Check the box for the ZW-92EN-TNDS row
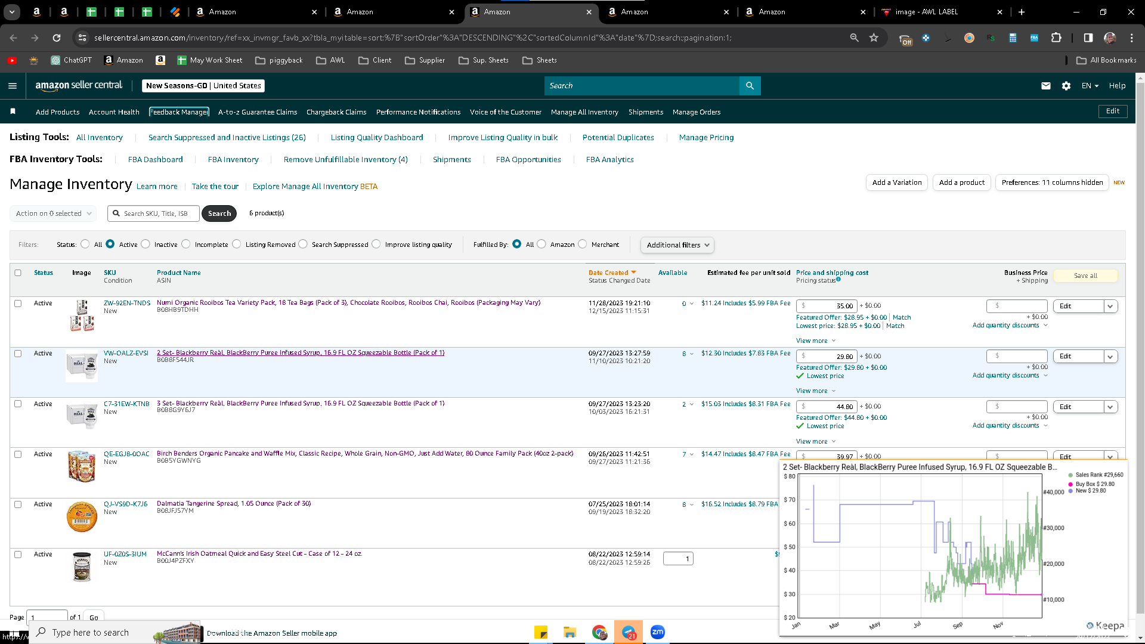1145x644 pixels. point(18,304)
